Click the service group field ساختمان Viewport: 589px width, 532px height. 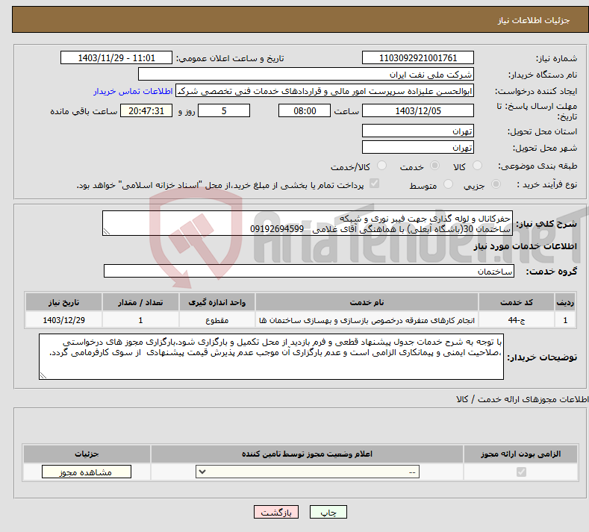[309, 271]
